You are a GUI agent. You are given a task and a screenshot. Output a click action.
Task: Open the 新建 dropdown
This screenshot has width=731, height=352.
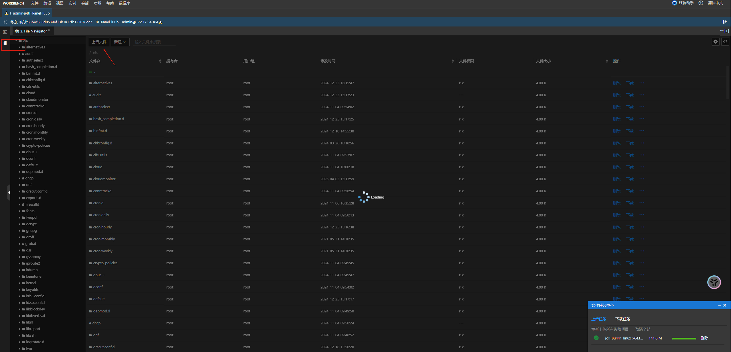(120, 42)
